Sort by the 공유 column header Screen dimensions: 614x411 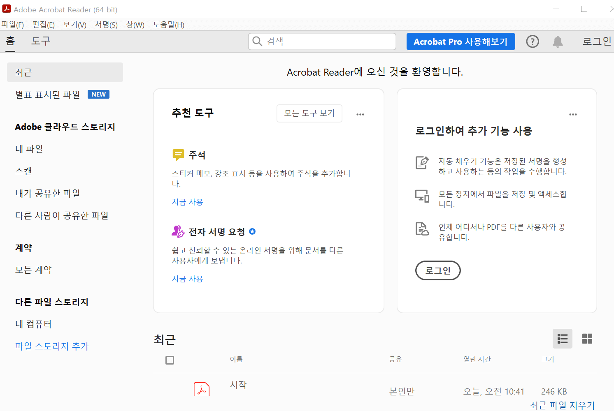tap(395, 359)
